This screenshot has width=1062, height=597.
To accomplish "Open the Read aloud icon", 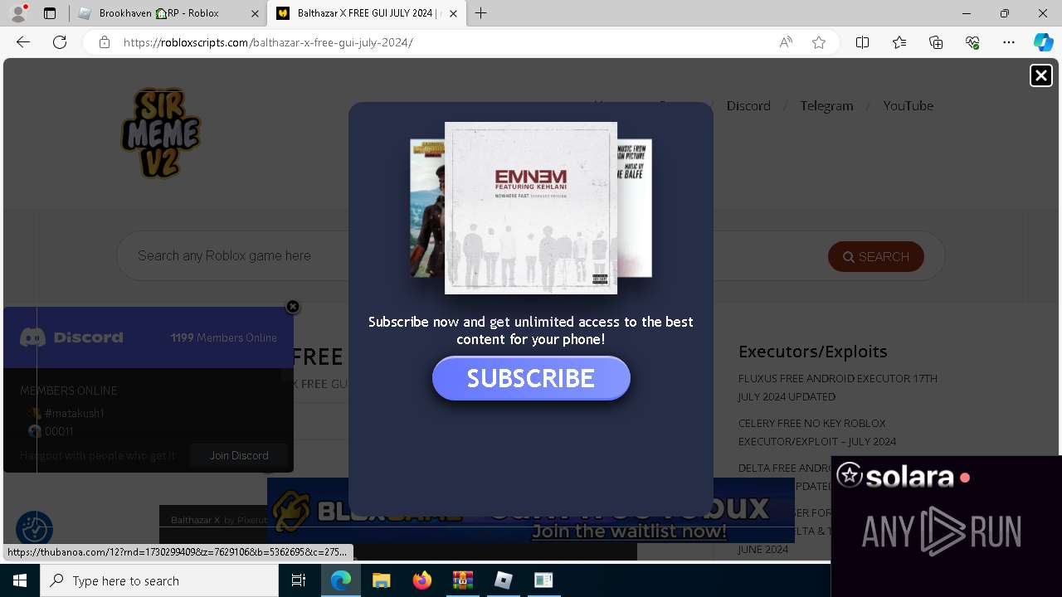I will (x=786, y=42).
